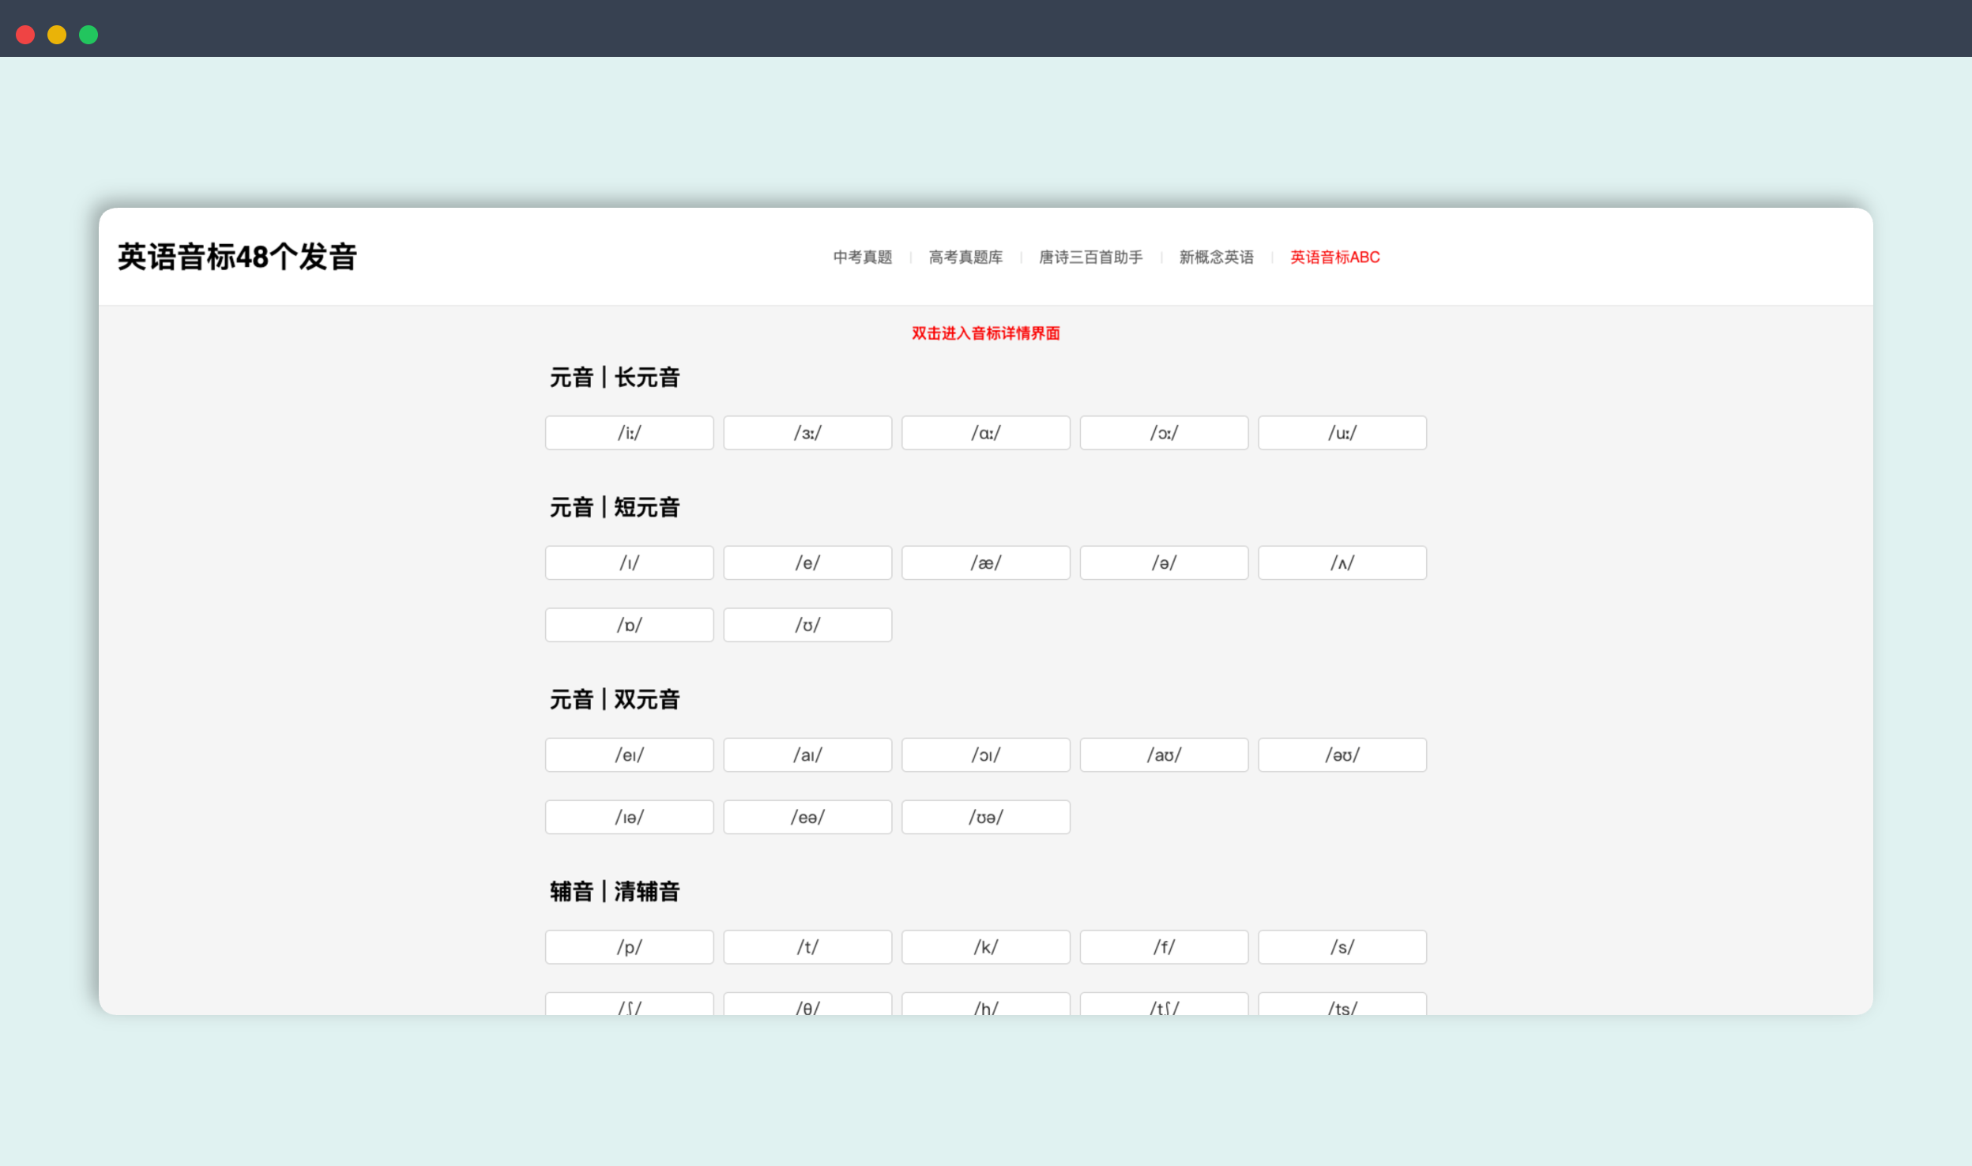The height and width of the screenshot is (1166, 1972).
Task: Open the 唐诗三百首助手 nav item
Action: point(1090,258)
